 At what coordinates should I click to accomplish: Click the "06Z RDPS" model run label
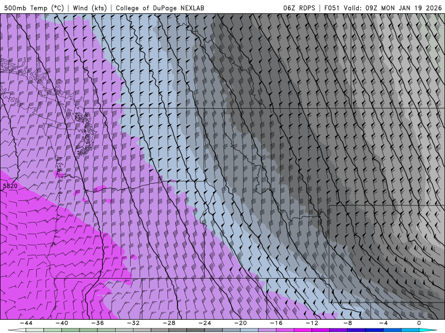pyautogui.click(x=299, y=8)
